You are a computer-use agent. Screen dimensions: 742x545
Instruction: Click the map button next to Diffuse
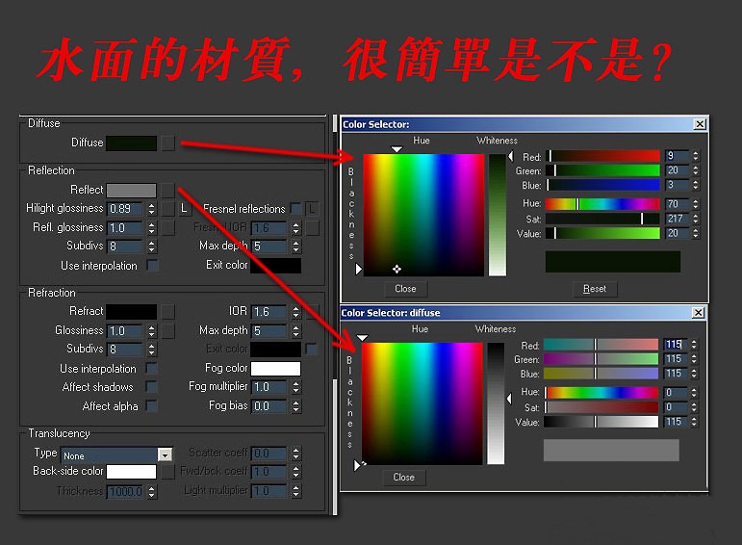coord(167,143)
